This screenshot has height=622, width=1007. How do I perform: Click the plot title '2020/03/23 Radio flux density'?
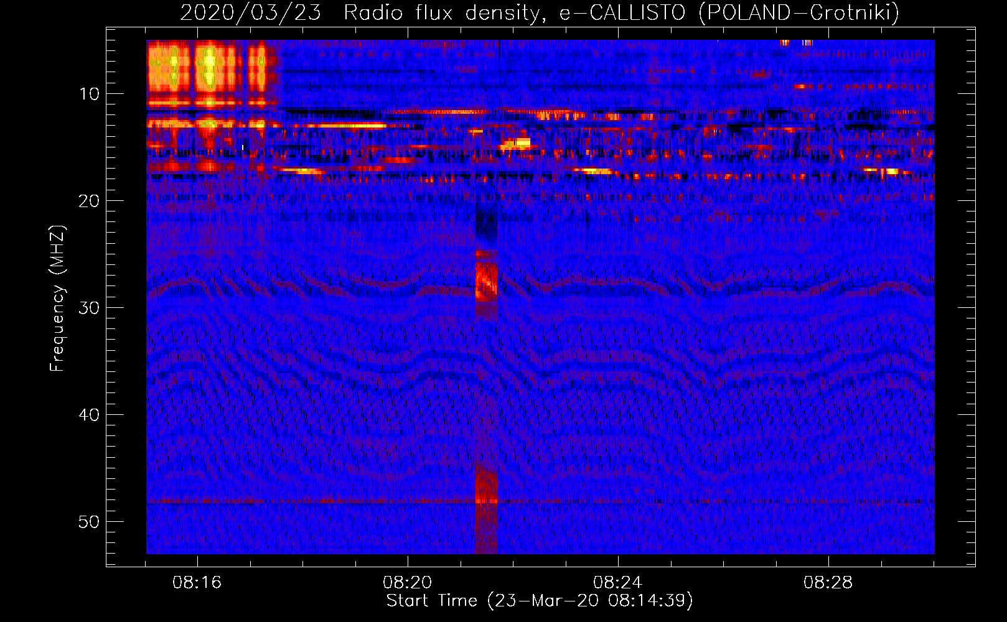click(x=360, y=12)
